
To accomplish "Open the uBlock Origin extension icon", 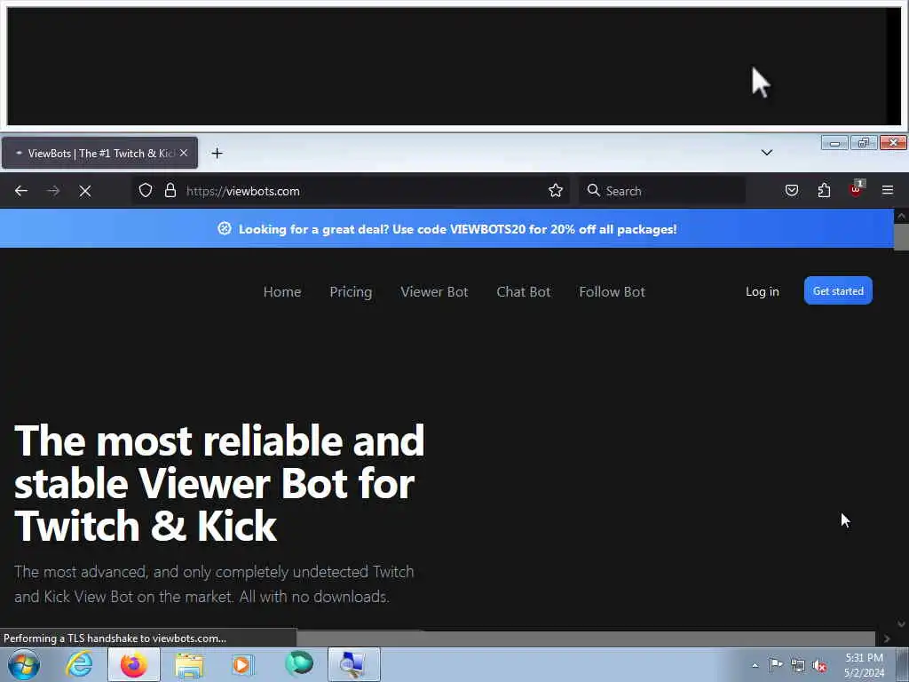I will point(857,189).
